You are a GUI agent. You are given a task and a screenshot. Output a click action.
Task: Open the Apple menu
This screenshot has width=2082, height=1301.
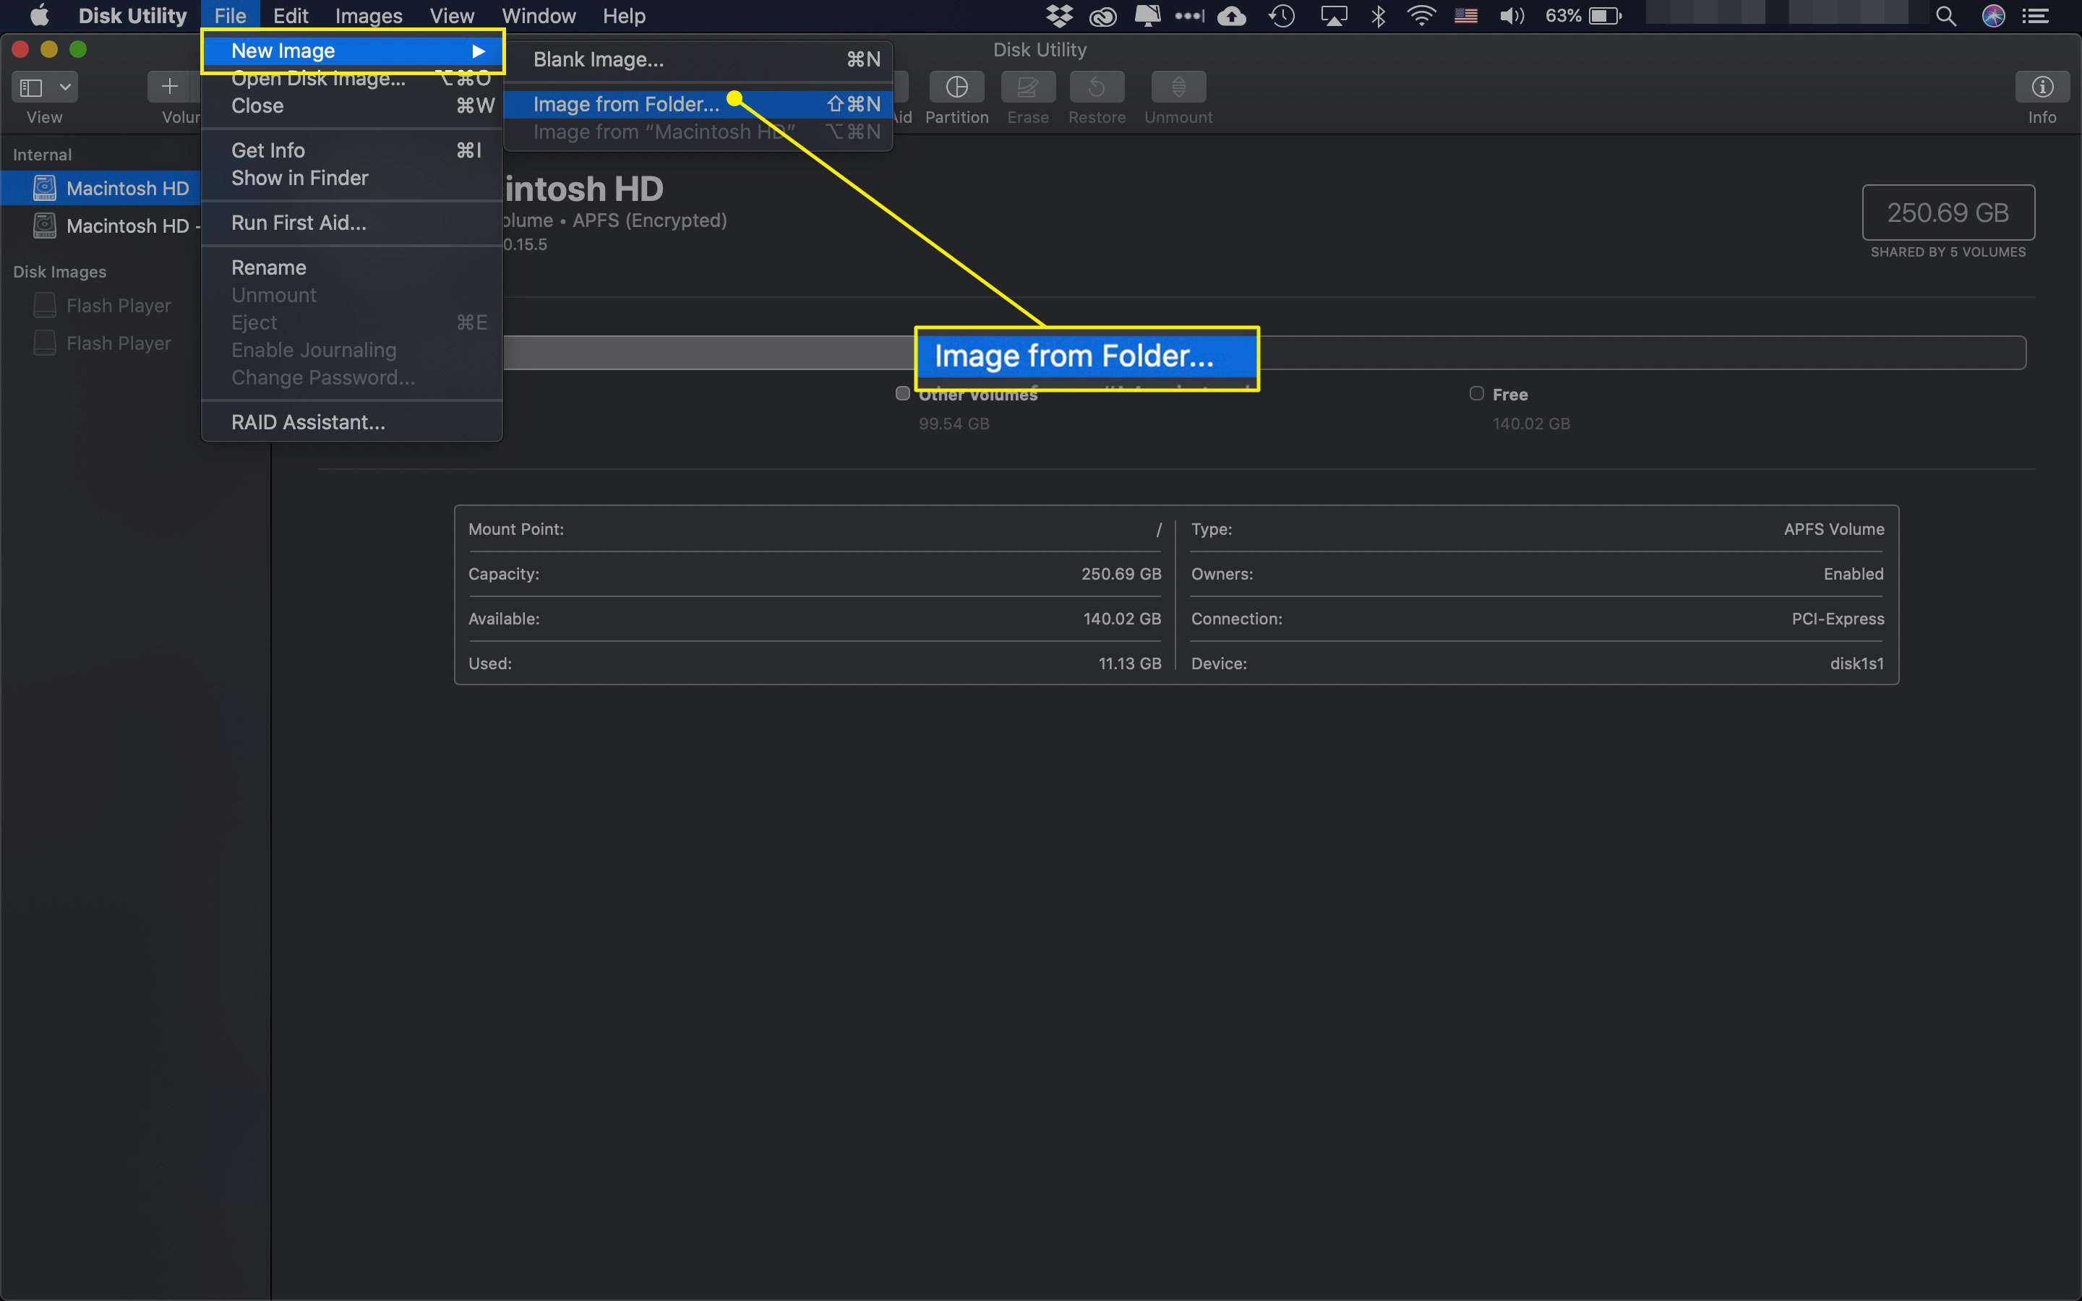tap(39, 15)
